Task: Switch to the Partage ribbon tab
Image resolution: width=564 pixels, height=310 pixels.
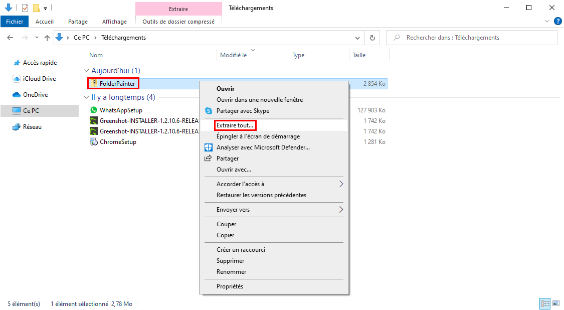Action: (78, 22)
